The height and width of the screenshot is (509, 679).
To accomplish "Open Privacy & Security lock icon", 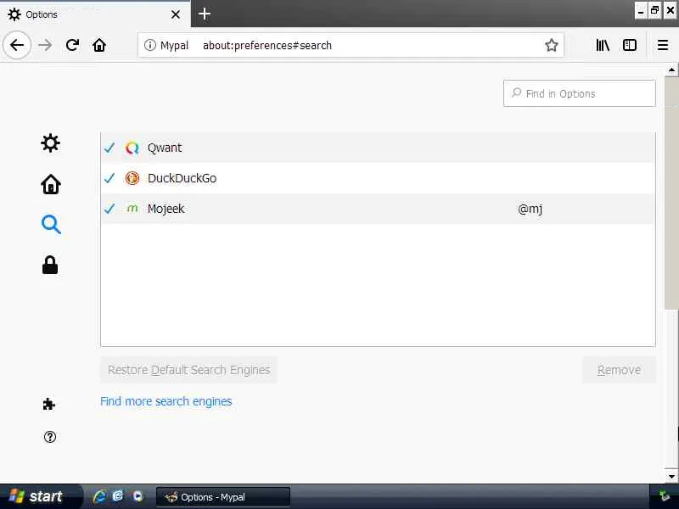I will point(50,265).
